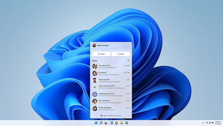The height and width of the screenshot is (127, 223).
Task: Expand the hidden system tray icons chevron
Action: click(x=203, y=123)
